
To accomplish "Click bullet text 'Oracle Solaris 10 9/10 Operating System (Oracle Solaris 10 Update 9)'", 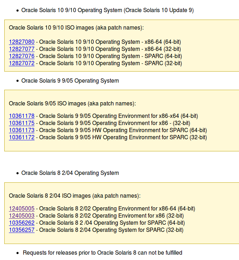I will (x=108, y=10).
